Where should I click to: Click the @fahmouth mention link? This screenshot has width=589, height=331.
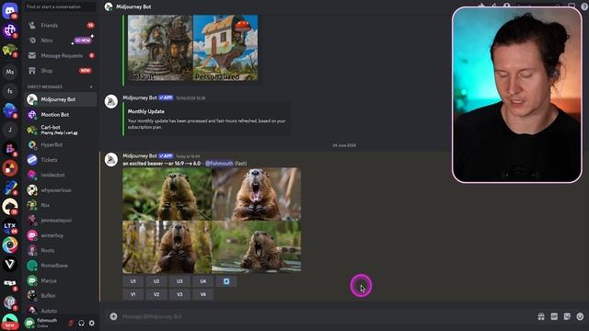219,164
